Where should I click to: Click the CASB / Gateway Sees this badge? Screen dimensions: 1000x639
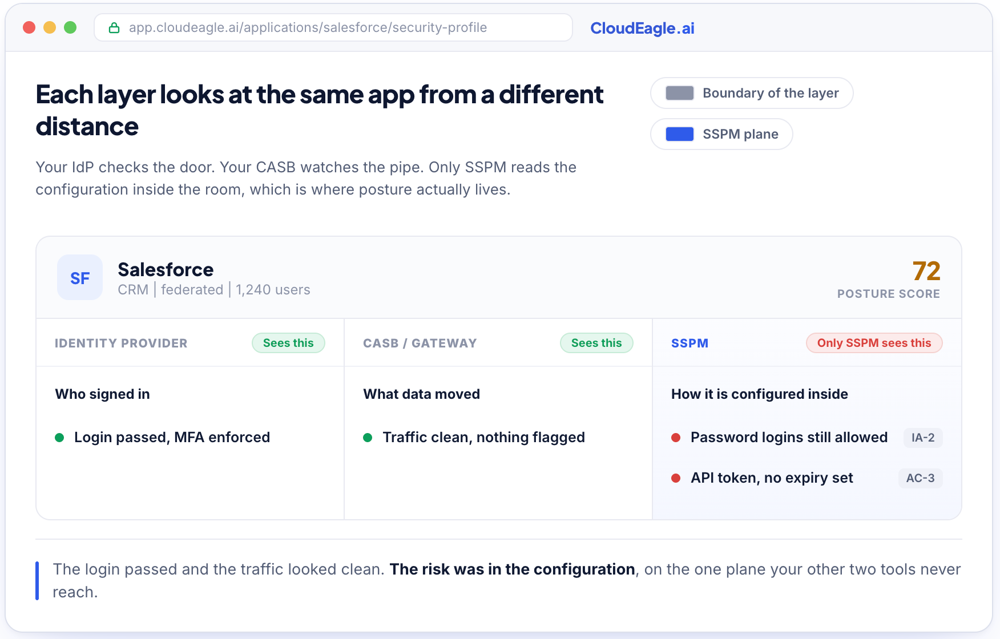click(x=596, y=343)
